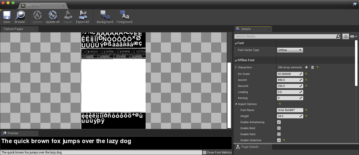359x155 pixels.
Task: Add a new element to the Characters array
Action: (306, 67)
